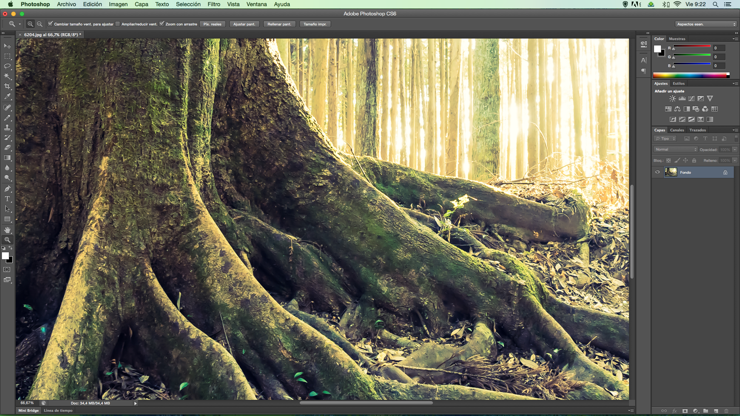740x416 pixels.
Task: Select the Hand tool
Action: pyautogui.click(x=7, y=230)
